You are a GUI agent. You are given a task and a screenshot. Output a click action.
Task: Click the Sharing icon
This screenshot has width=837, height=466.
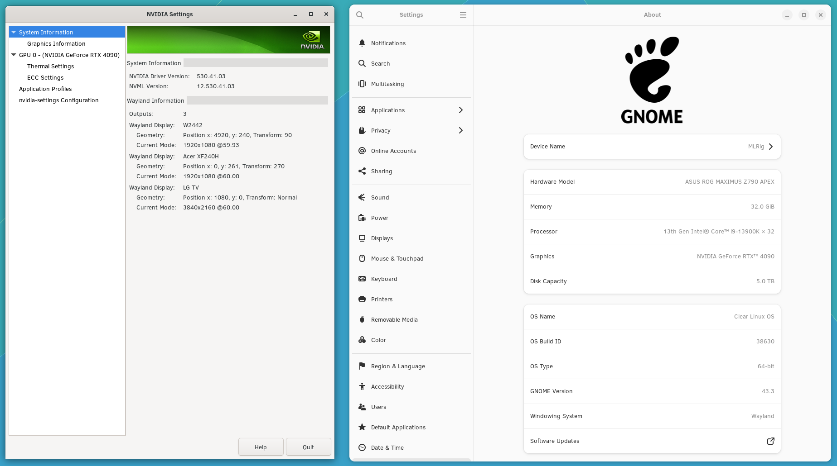pos(362,171)
